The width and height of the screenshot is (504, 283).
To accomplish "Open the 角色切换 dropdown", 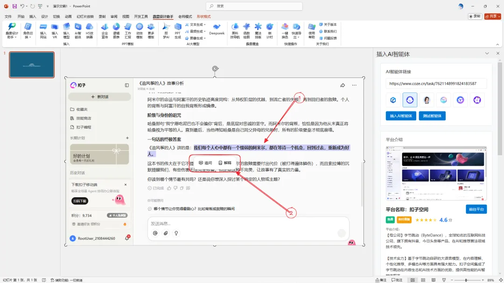I will [x=28, y=31].
